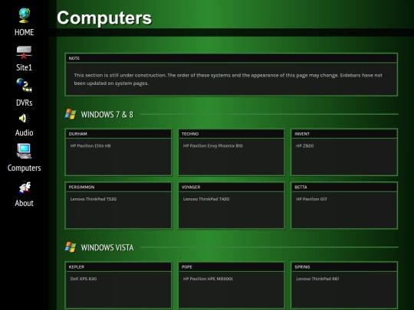
Task: Open the PERSIMMON system card title
Action: click(x=81, y=188)
